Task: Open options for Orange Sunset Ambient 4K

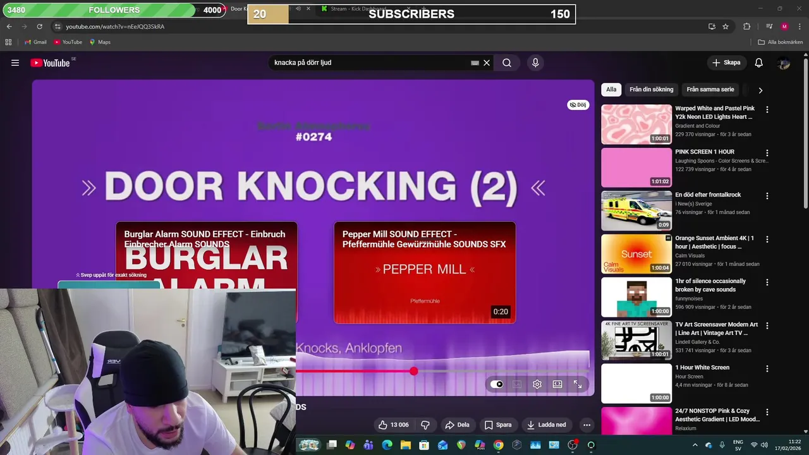Action: 767,240
